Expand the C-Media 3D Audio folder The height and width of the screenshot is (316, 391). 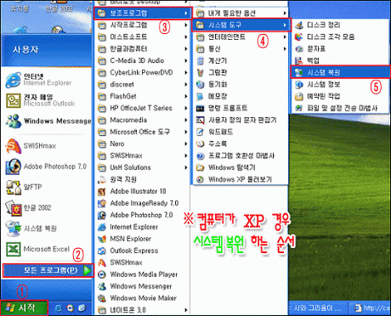(143, 60)
